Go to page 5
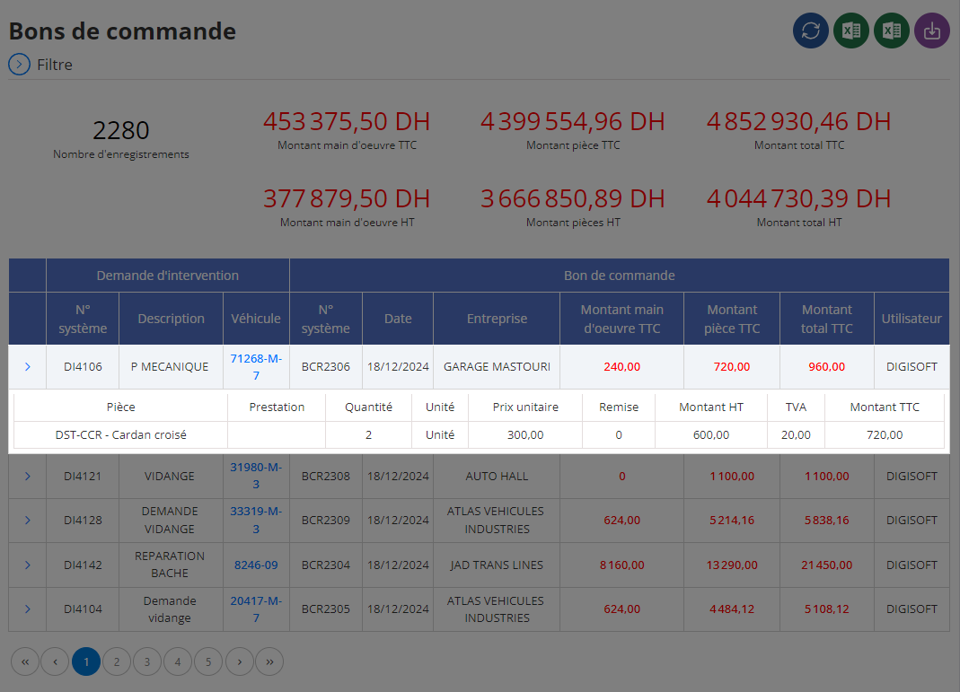Image resolution: width=960 pixels, height=692 pixels. click(x=208, y=661)
